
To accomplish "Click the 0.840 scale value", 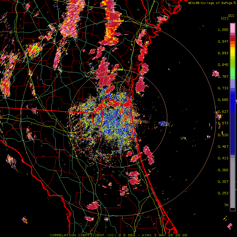I will (x=223, y=65).
